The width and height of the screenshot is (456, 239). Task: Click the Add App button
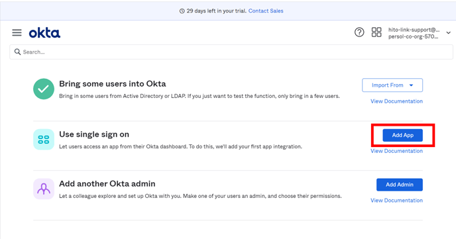(402, 135)
